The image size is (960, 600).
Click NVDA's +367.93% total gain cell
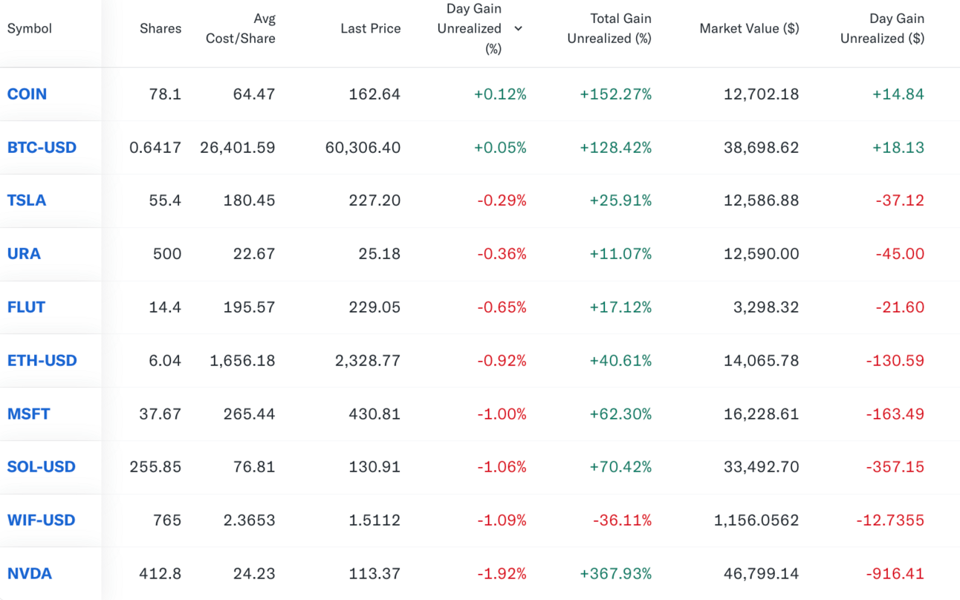click(x=616, y=574)
